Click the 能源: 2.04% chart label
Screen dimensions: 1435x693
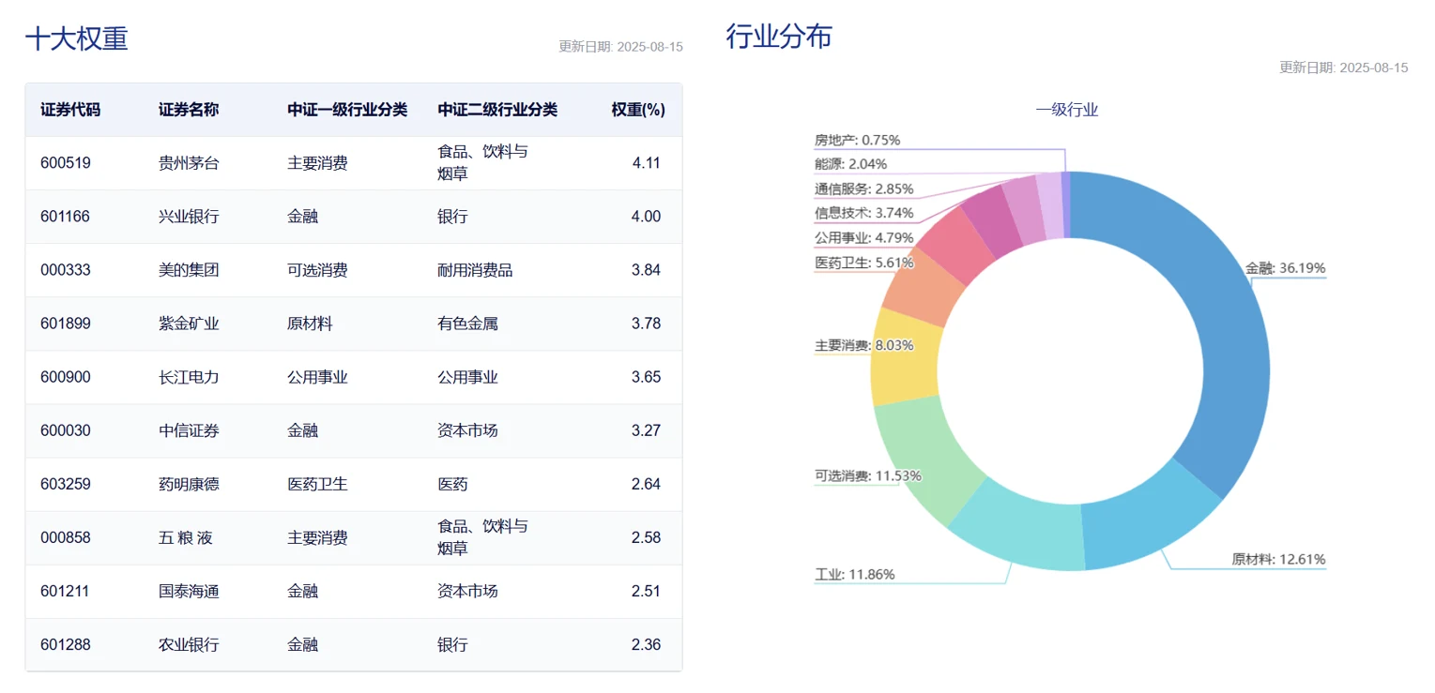click(850, 164)
